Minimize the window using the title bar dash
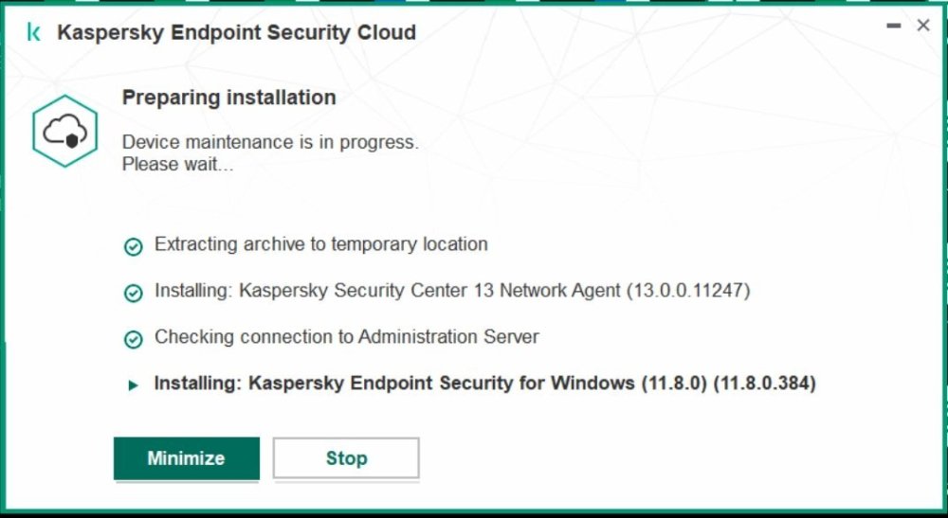The width and height of the screenshot is (948, 518). (893, 27)
